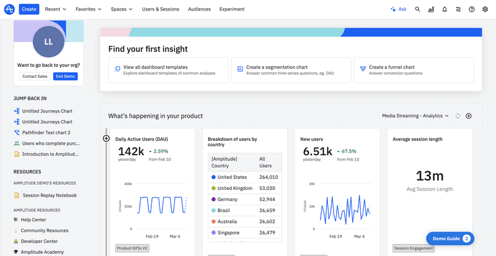496x256 pixels.
Task: Open notifications bell icon
Action: [445, 9]
